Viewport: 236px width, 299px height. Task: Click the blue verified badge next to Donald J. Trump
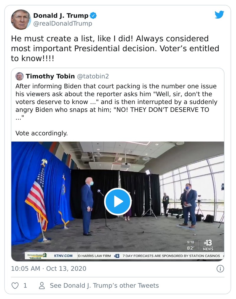[93, 16]
